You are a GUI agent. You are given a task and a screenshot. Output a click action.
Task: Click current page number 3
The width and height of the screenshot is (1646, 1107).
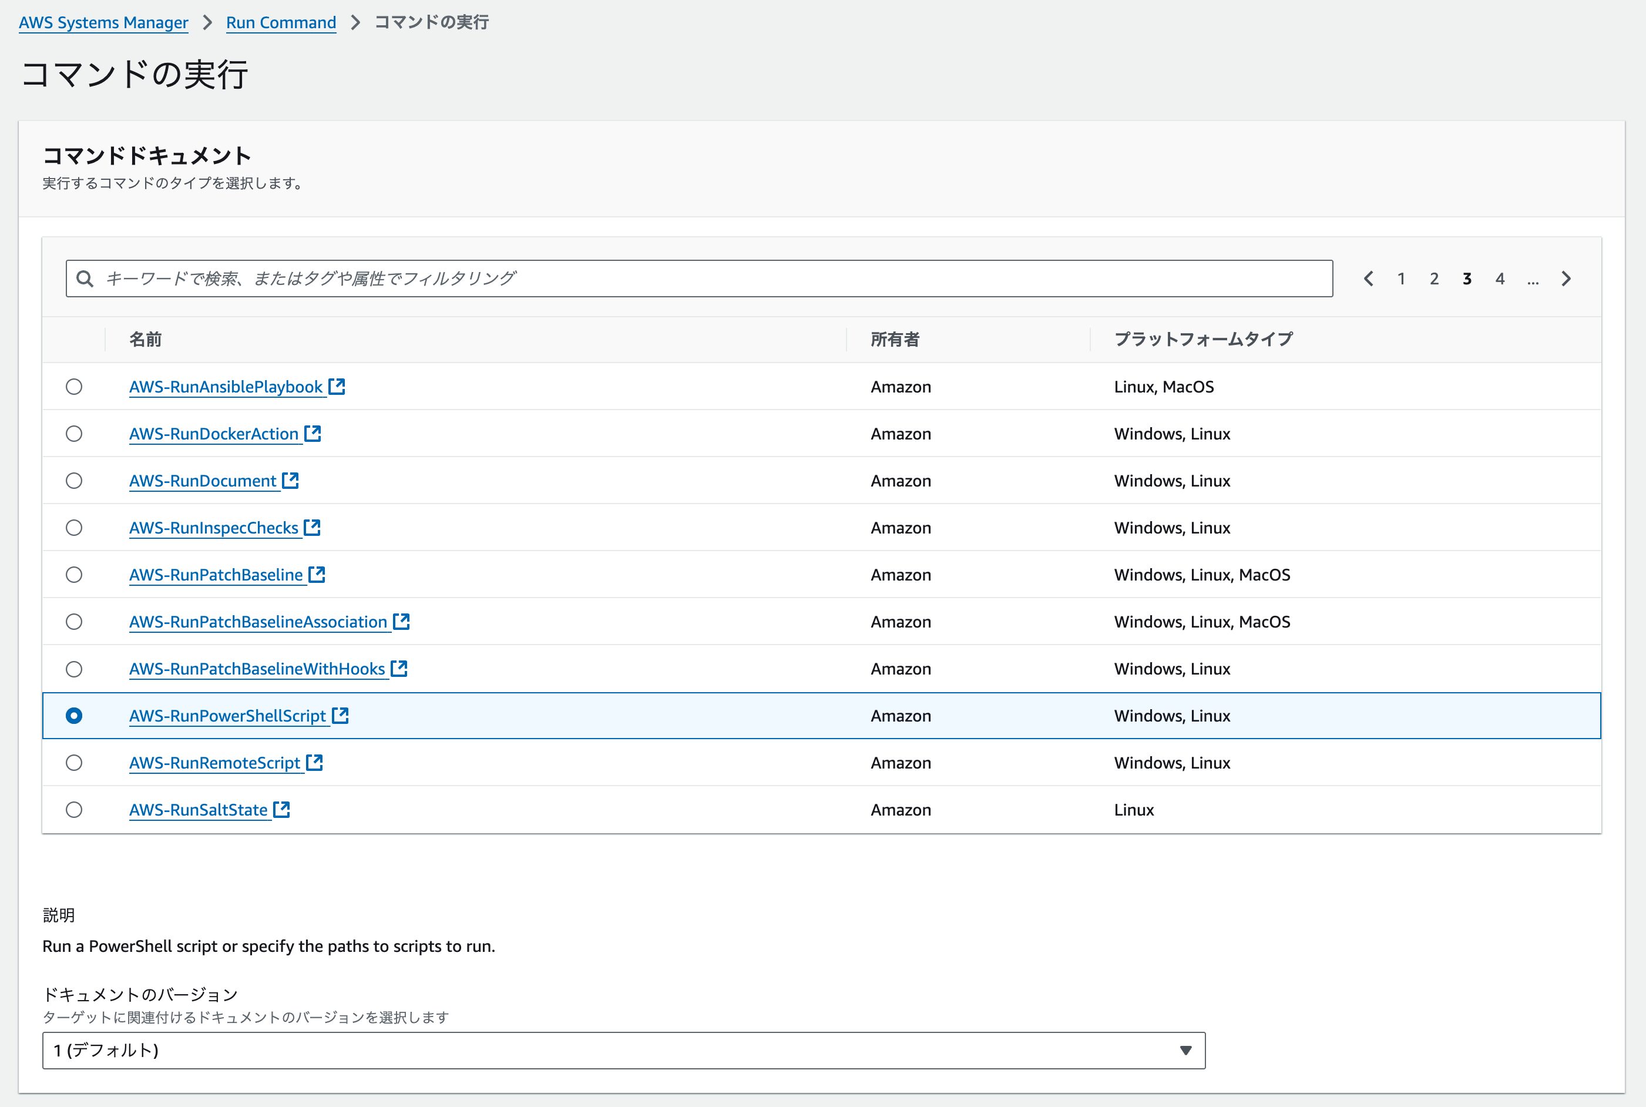point(1467,279)
